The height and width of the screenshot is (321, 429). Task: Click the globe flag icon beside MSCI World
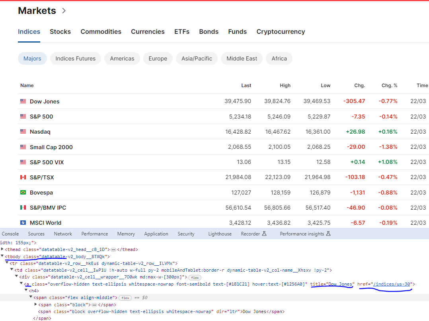(23, 223)
